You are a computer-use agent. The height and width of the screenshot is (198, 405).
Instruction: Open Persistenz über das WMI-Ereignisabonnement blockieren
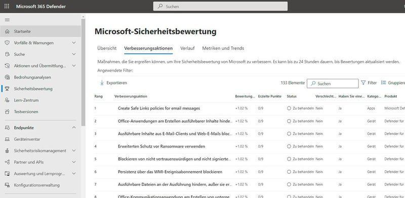170,172
